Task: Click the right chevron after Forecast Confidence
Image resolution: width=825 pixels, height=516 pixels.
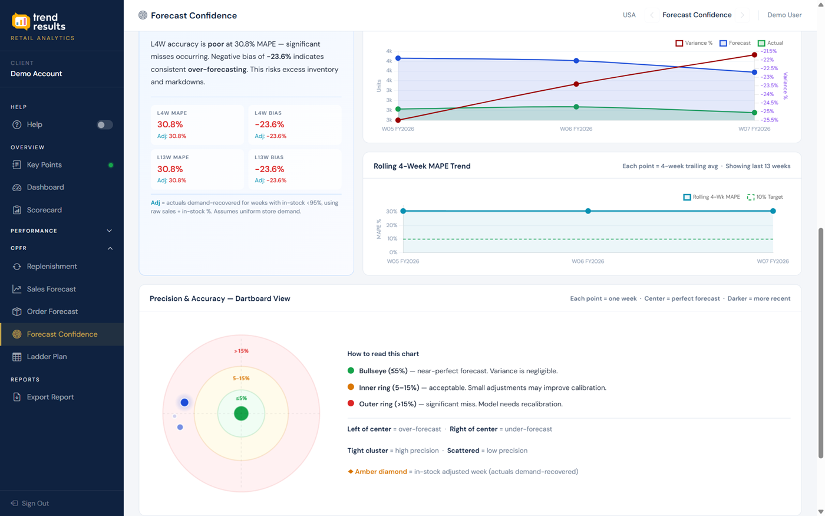Action: (x=742, y=15)
